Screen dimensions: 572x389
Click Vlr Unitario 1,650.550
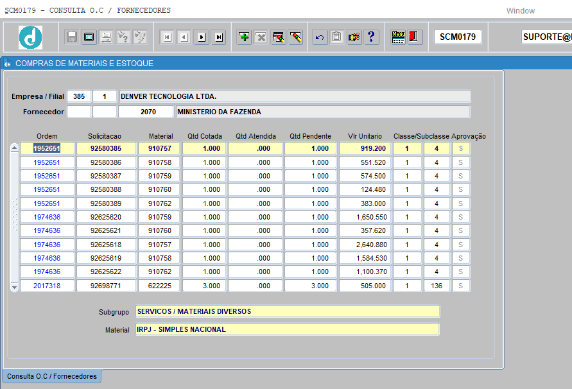click(365, 217)
